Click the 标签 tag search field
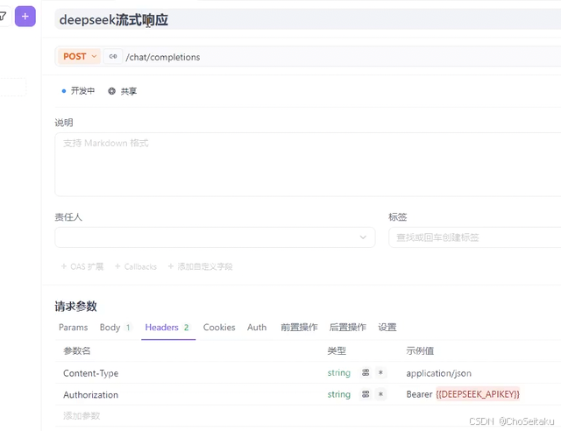The height and width of the screenshot is (431, 561). [475, 237]
